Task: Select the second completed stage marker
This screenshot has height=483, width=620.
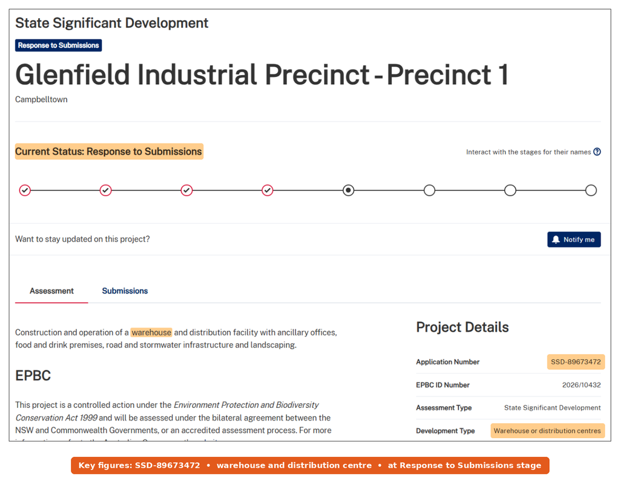Action: tap(105, 191)
